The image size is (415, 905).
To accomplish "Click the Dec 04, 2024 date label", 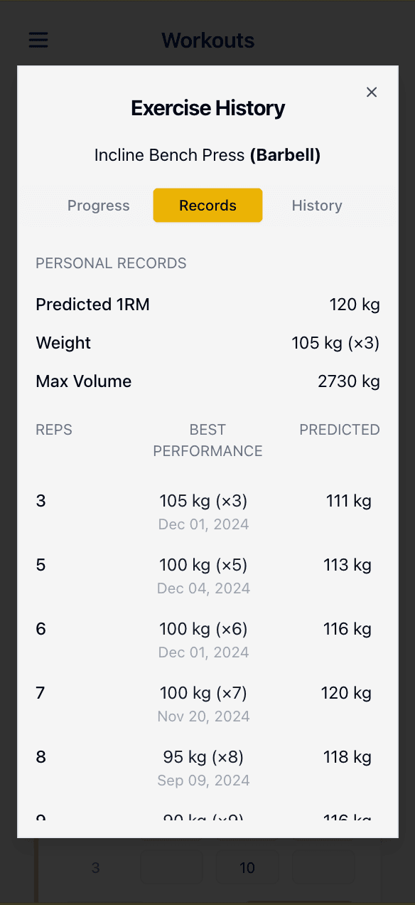I will point(203,588).
